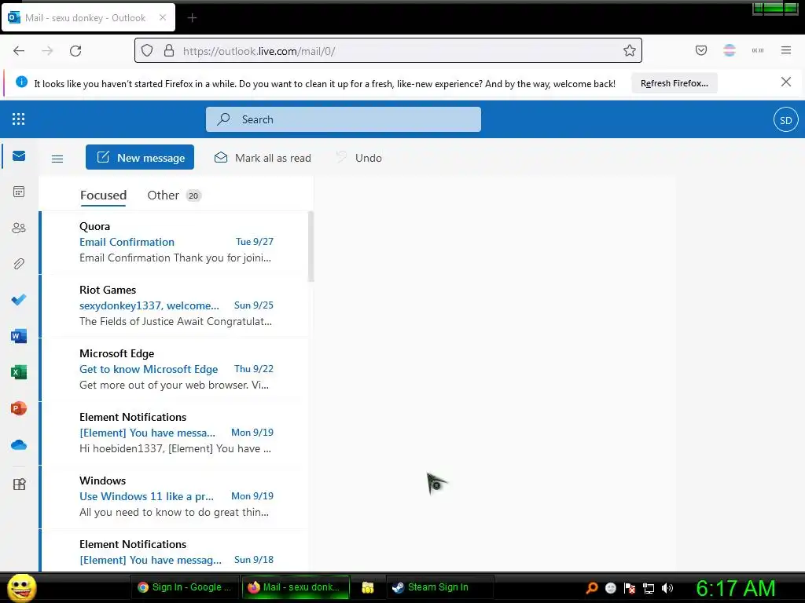Open the To Do checkmark icon
The image size is (805, 603).
[x=19, y=299]
